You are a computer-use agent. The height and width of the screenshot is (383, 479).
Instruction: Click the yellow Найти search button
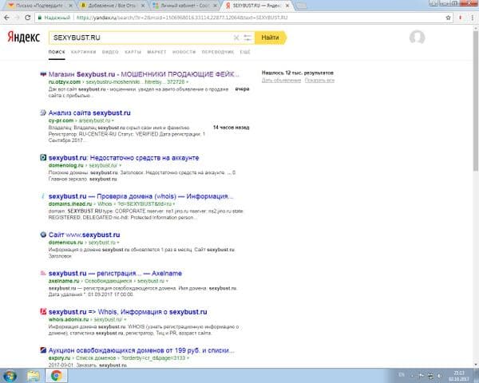[x=271, y=38]
